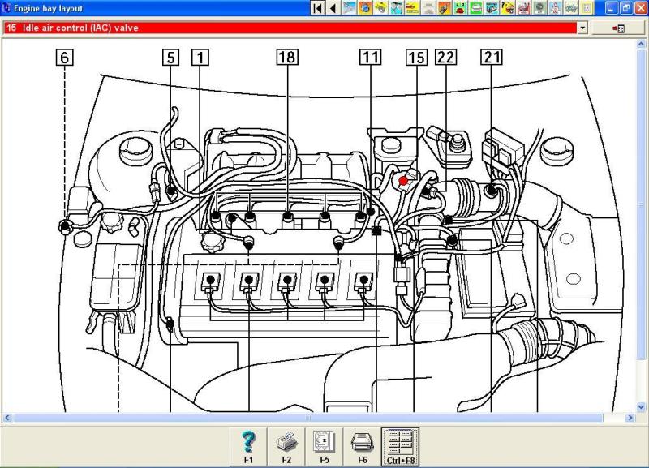Screen dimensions: 649x468
Task: Click component label 21 box
Action: pos(491,57)
